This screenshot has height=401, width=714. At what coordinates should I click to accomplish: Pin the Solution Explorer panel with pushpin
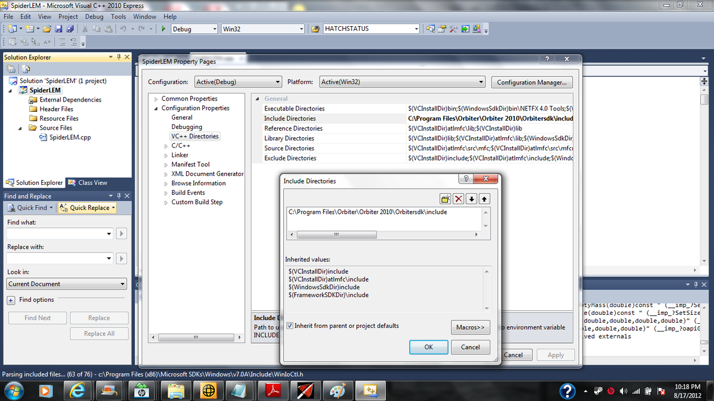(119, 57)
